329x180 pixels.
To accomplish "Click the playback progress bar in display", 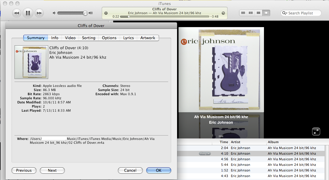I will pyautogui.click(x=165, y=16).
